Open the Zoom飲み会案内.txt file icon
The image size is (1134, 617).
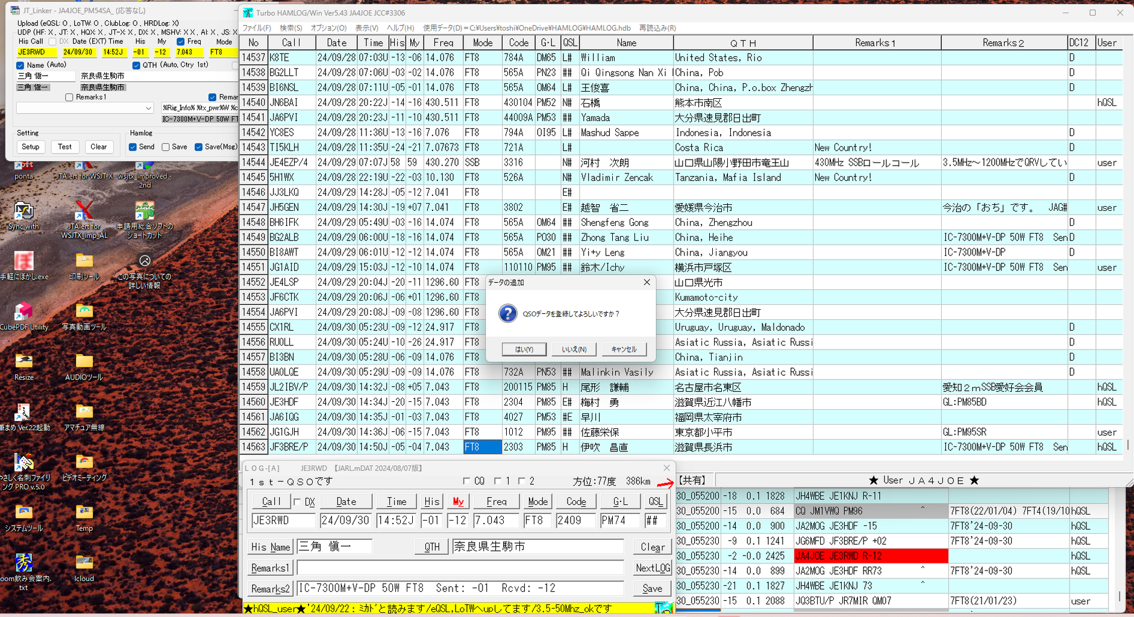click(x=23, y=572)
